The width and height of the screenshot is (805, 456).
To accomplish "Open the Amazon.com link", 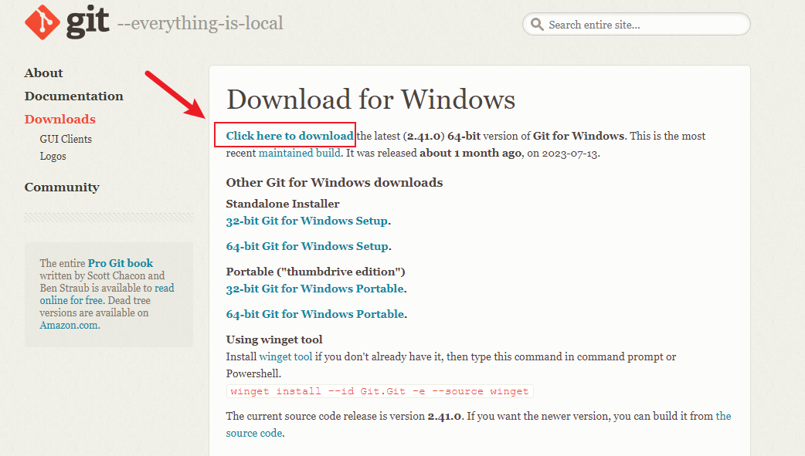I will click(x=68, y=325).
